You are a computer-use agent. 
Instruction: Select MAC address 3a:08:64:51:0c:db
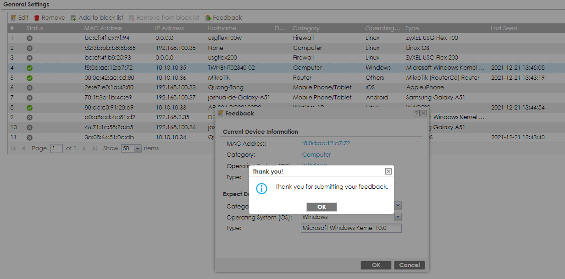coord(109,137)
